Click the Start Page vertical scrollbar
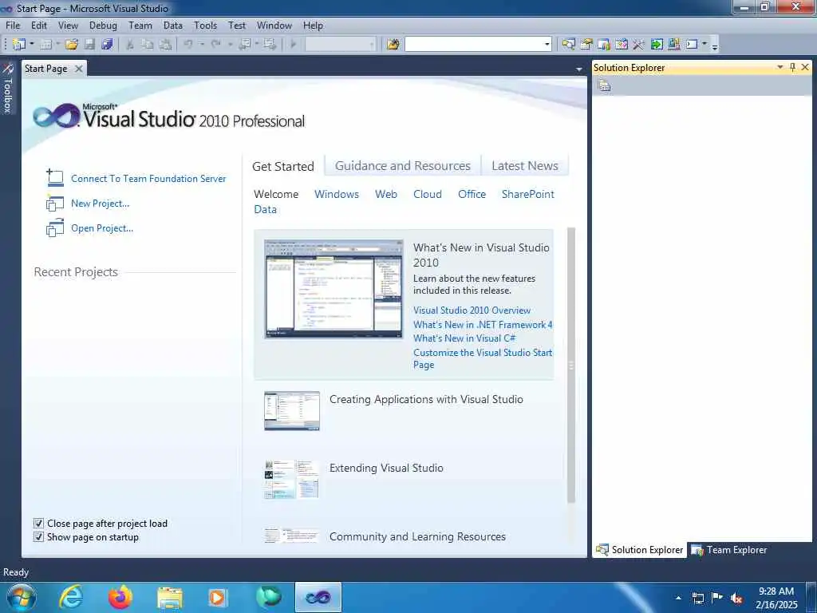 click(571, 365)
